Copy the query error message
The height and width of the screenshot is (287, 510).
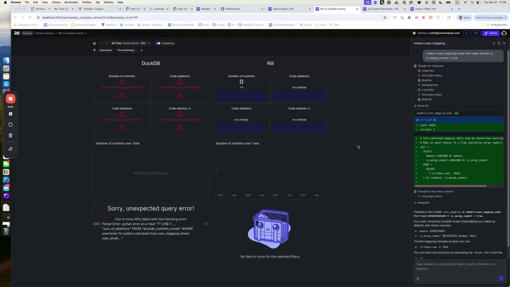click(206, 224)
